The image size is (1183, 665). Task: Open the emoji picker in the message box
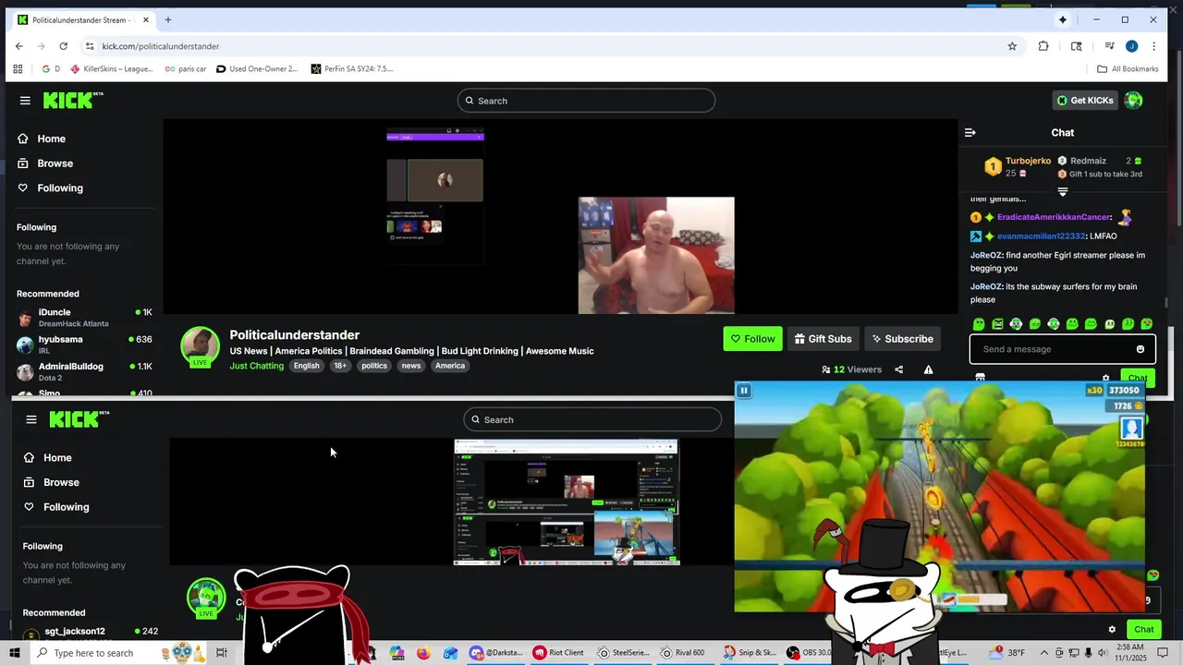tap(1140, 349)
